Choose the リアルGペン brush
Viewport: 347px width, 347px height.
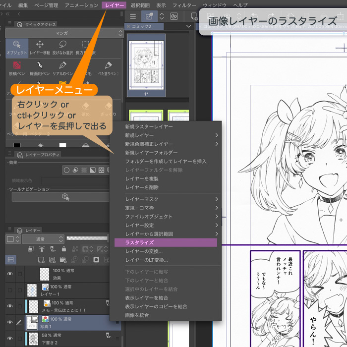point(62,68)
